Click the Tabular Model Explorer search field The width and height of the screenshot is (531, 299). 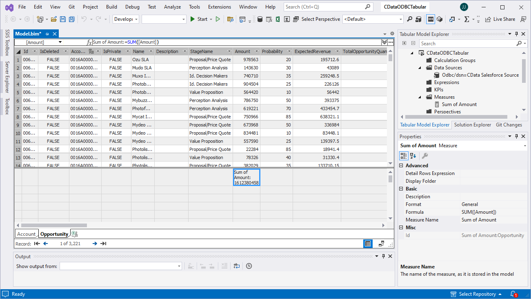click(467, 43)
